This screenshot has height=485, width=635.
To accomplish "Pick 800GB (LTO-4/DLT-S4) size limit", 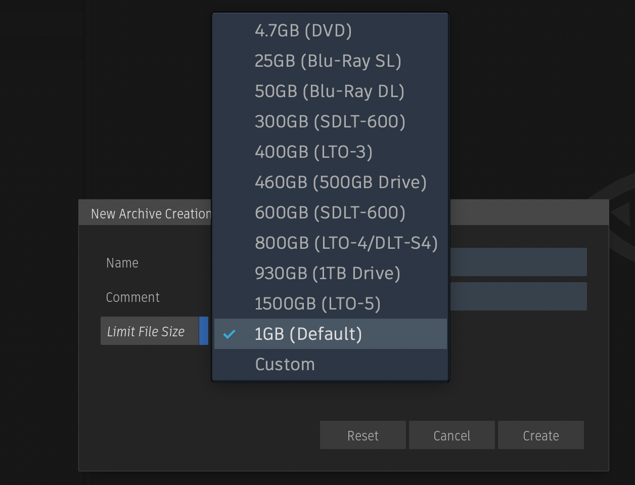I will (x=347, y=243).
